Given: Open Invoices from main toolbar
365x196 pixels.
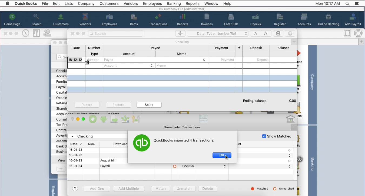Looking at the screenshot, I should tap(207, 20).
